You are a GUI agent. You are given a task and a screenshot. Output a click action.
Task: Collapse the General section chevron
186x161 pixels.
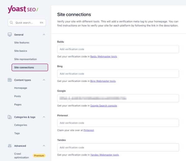44,34
